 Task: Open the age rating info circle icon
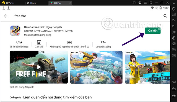(x=88, y=47)
